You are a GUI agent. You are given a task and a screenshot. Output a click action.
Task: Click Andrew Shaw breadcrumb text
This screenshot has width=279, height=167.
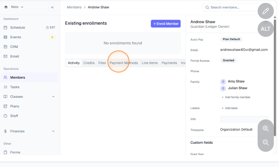pos(98,7)
